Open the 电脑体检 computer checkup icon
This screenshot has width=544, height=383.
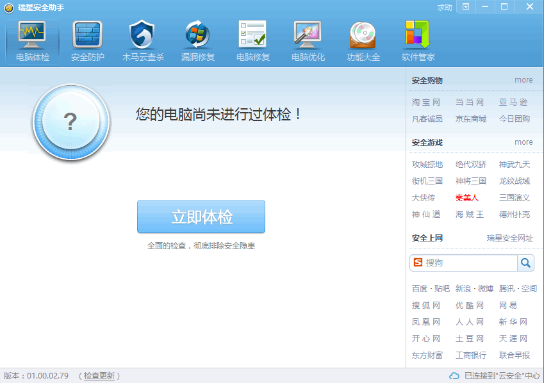32,35
